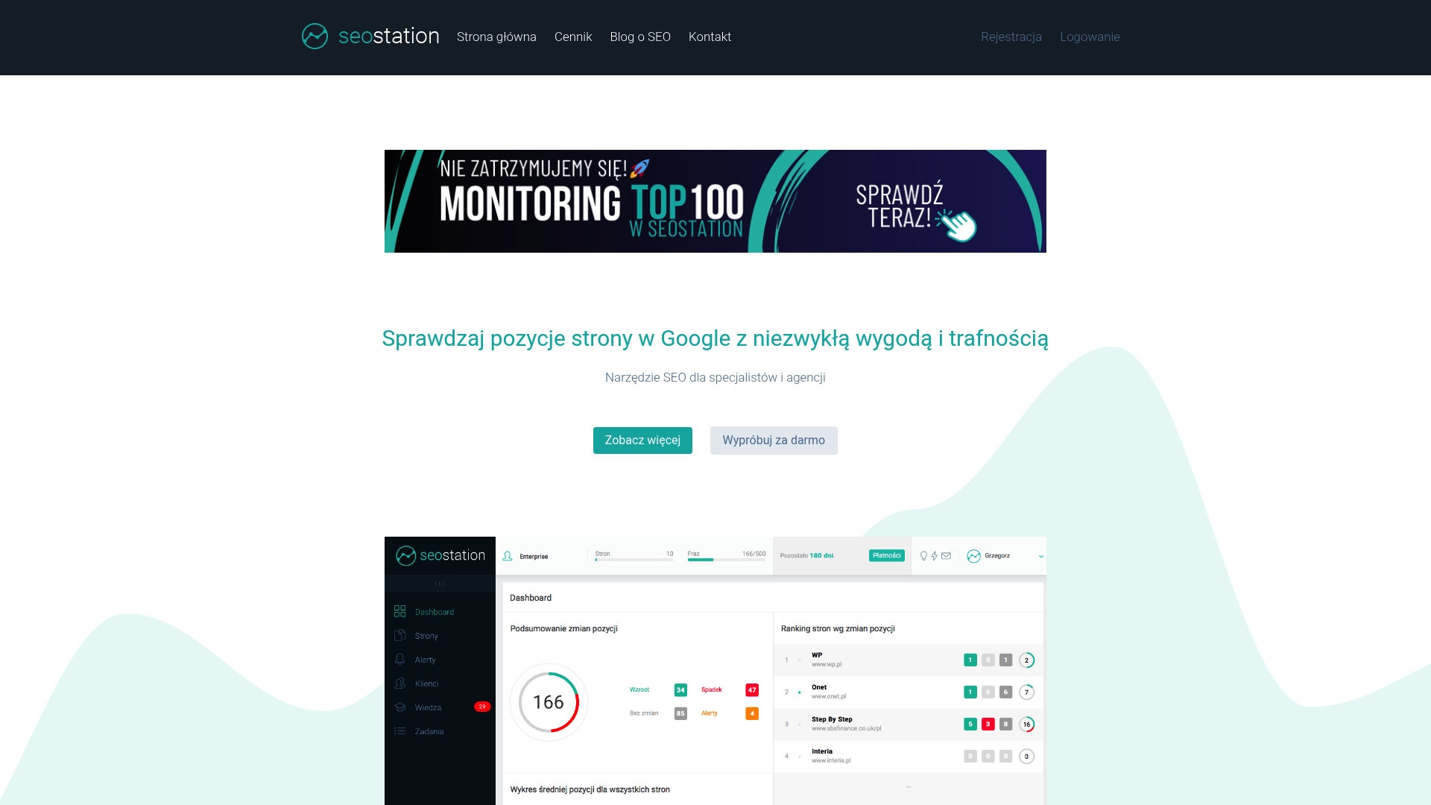Navigate to Blog o SEO
Viewport: 1431px width, 805px height.
pos(639,37)
